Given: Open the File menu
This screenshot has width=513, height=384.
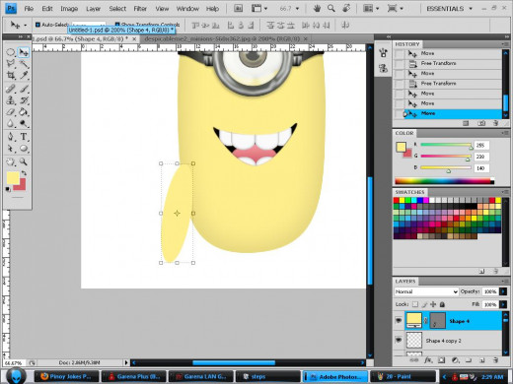Looking at the screenshot, I should coord(29,9).
